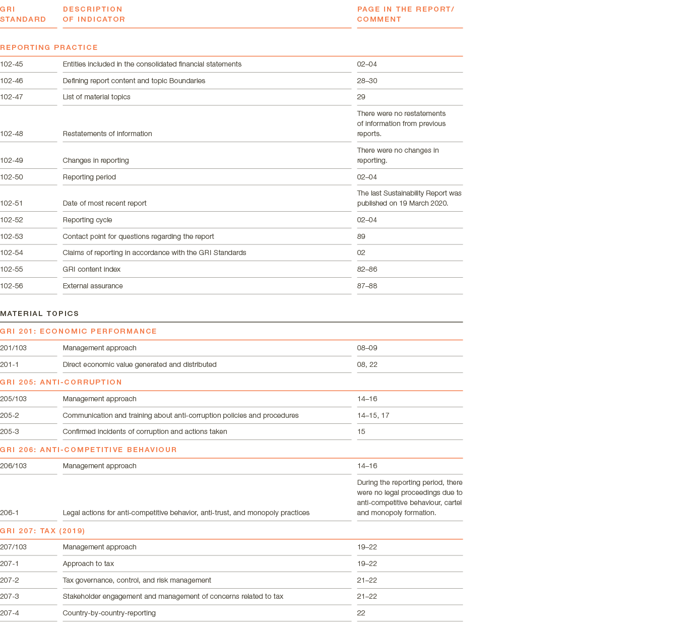
Task: Select '207/103' standard code
Action: click(14, 547)
